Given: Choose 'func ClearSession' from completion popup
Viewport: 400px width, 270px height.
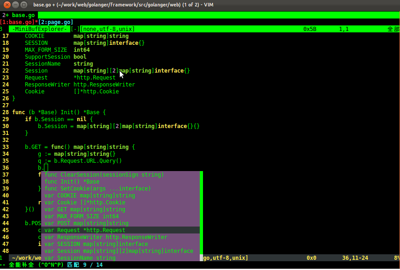Looking at the screenshot, I should click(x=104, y=175).
